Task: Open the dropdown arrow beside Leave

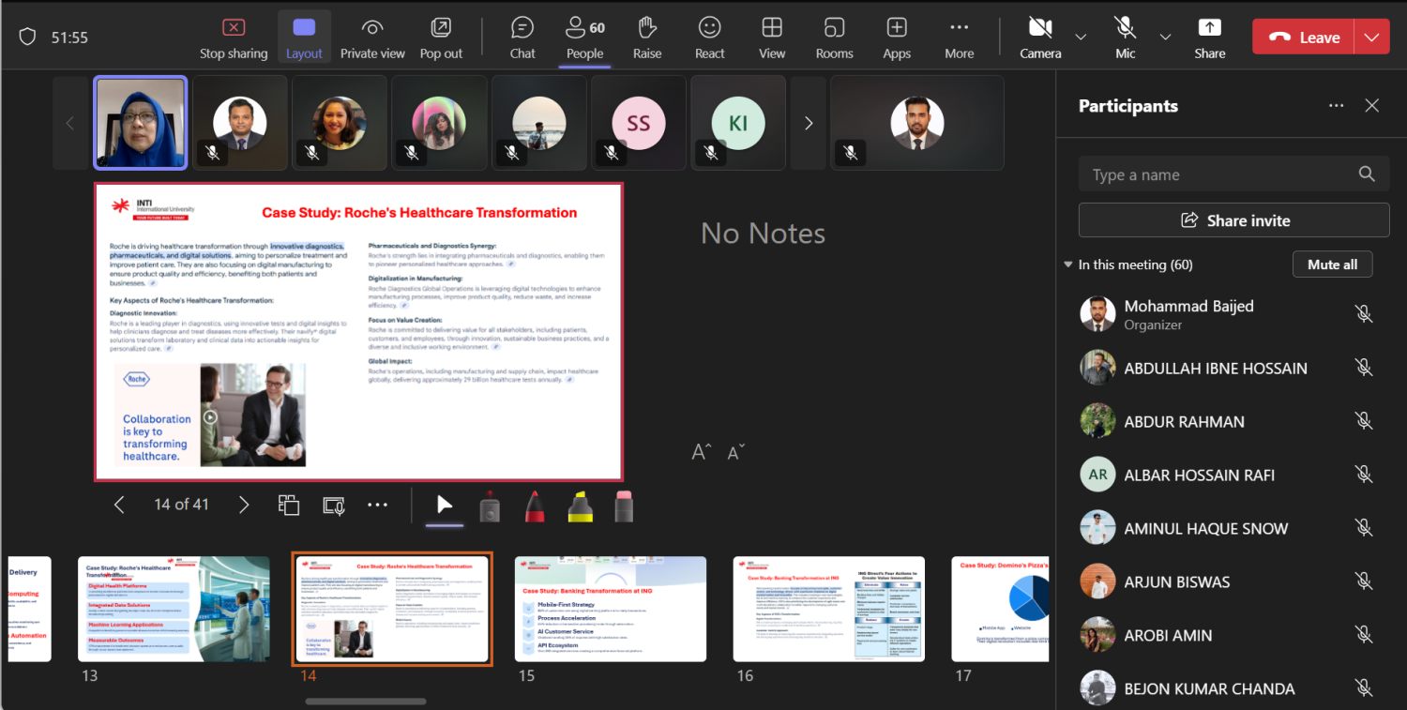Action: 1372,38
